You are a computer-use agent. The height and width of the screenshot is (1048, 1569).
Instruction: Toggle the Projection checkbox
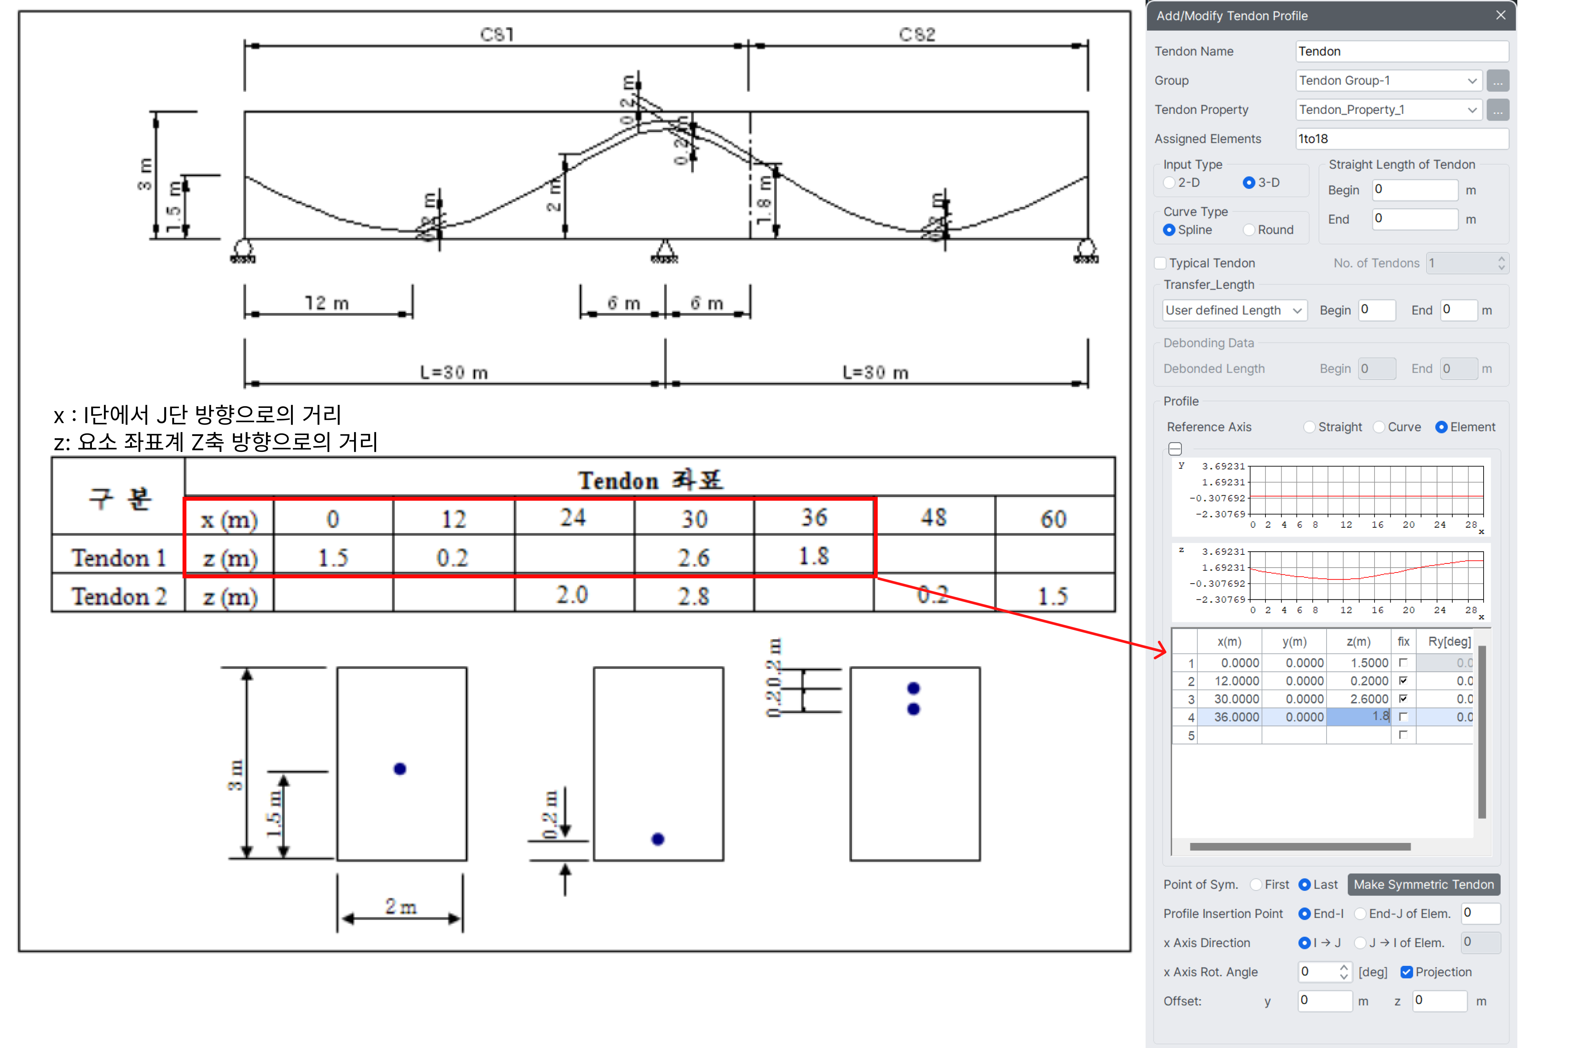coord(1407,973)
